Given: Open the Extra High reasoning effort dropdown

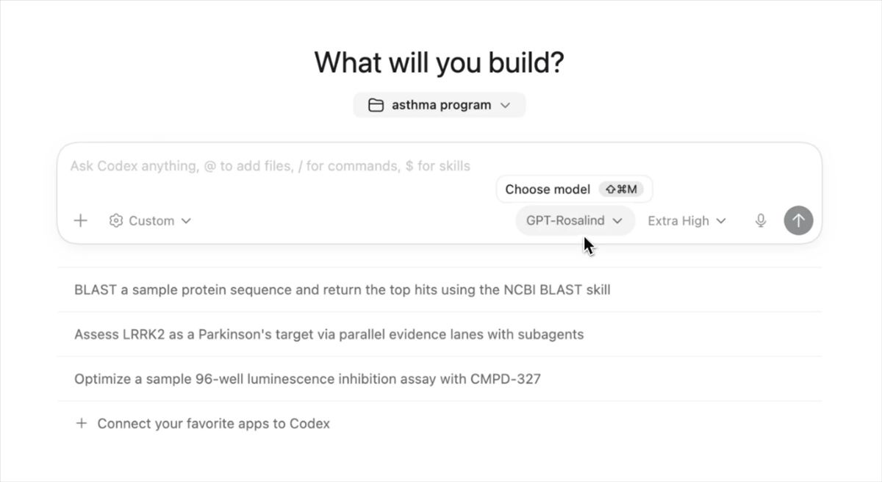Looking at the screenshot, I should tap(685, 220).
